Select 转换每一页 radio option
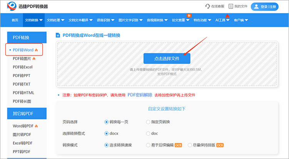289x159 pixels. (x=106, y=122)
